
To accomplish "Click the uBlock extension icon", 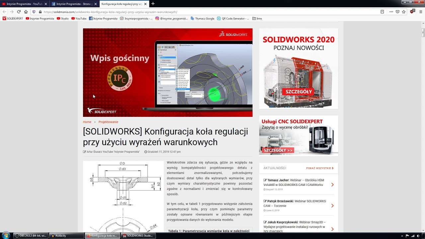I will 412,12.
